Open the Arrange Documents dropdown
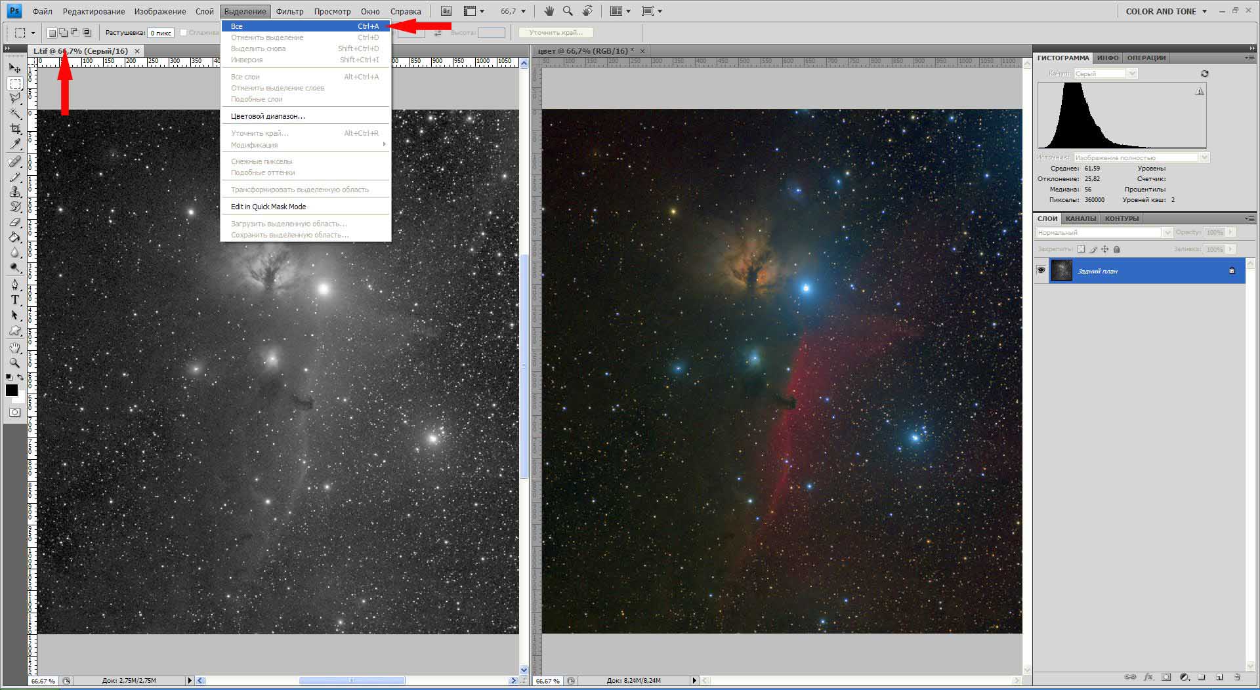 (620, 11)
